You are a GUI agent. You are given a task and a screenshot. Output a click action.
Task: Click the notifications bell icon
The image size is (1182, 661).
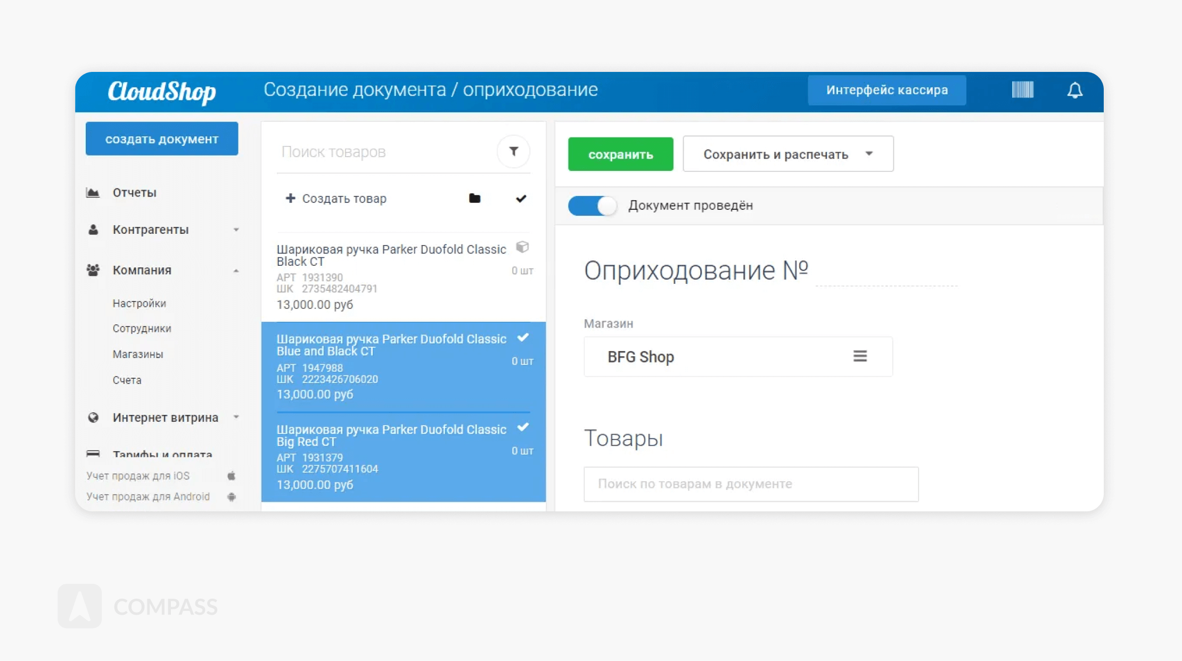(1074, 90)
